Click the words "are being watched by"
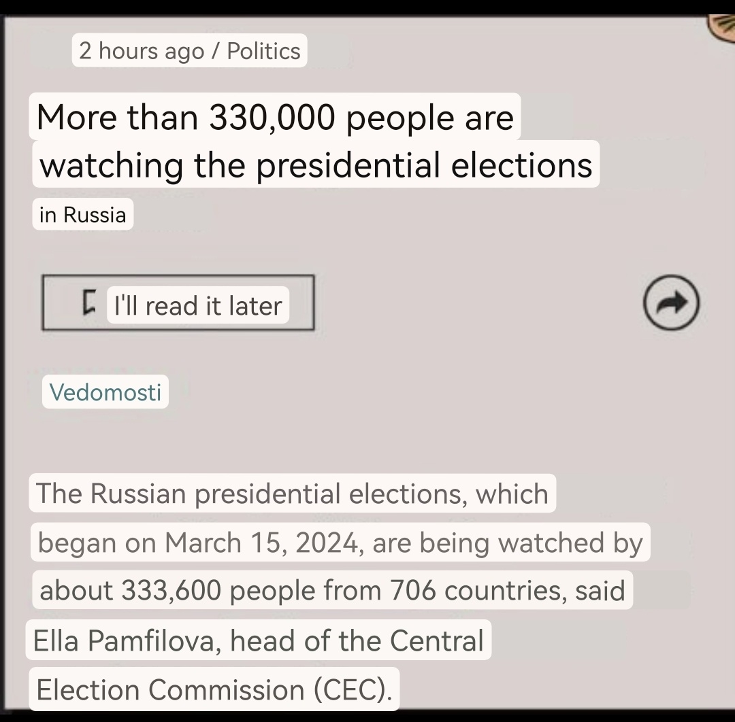The image size is (735, 722). tap(508, 543)
